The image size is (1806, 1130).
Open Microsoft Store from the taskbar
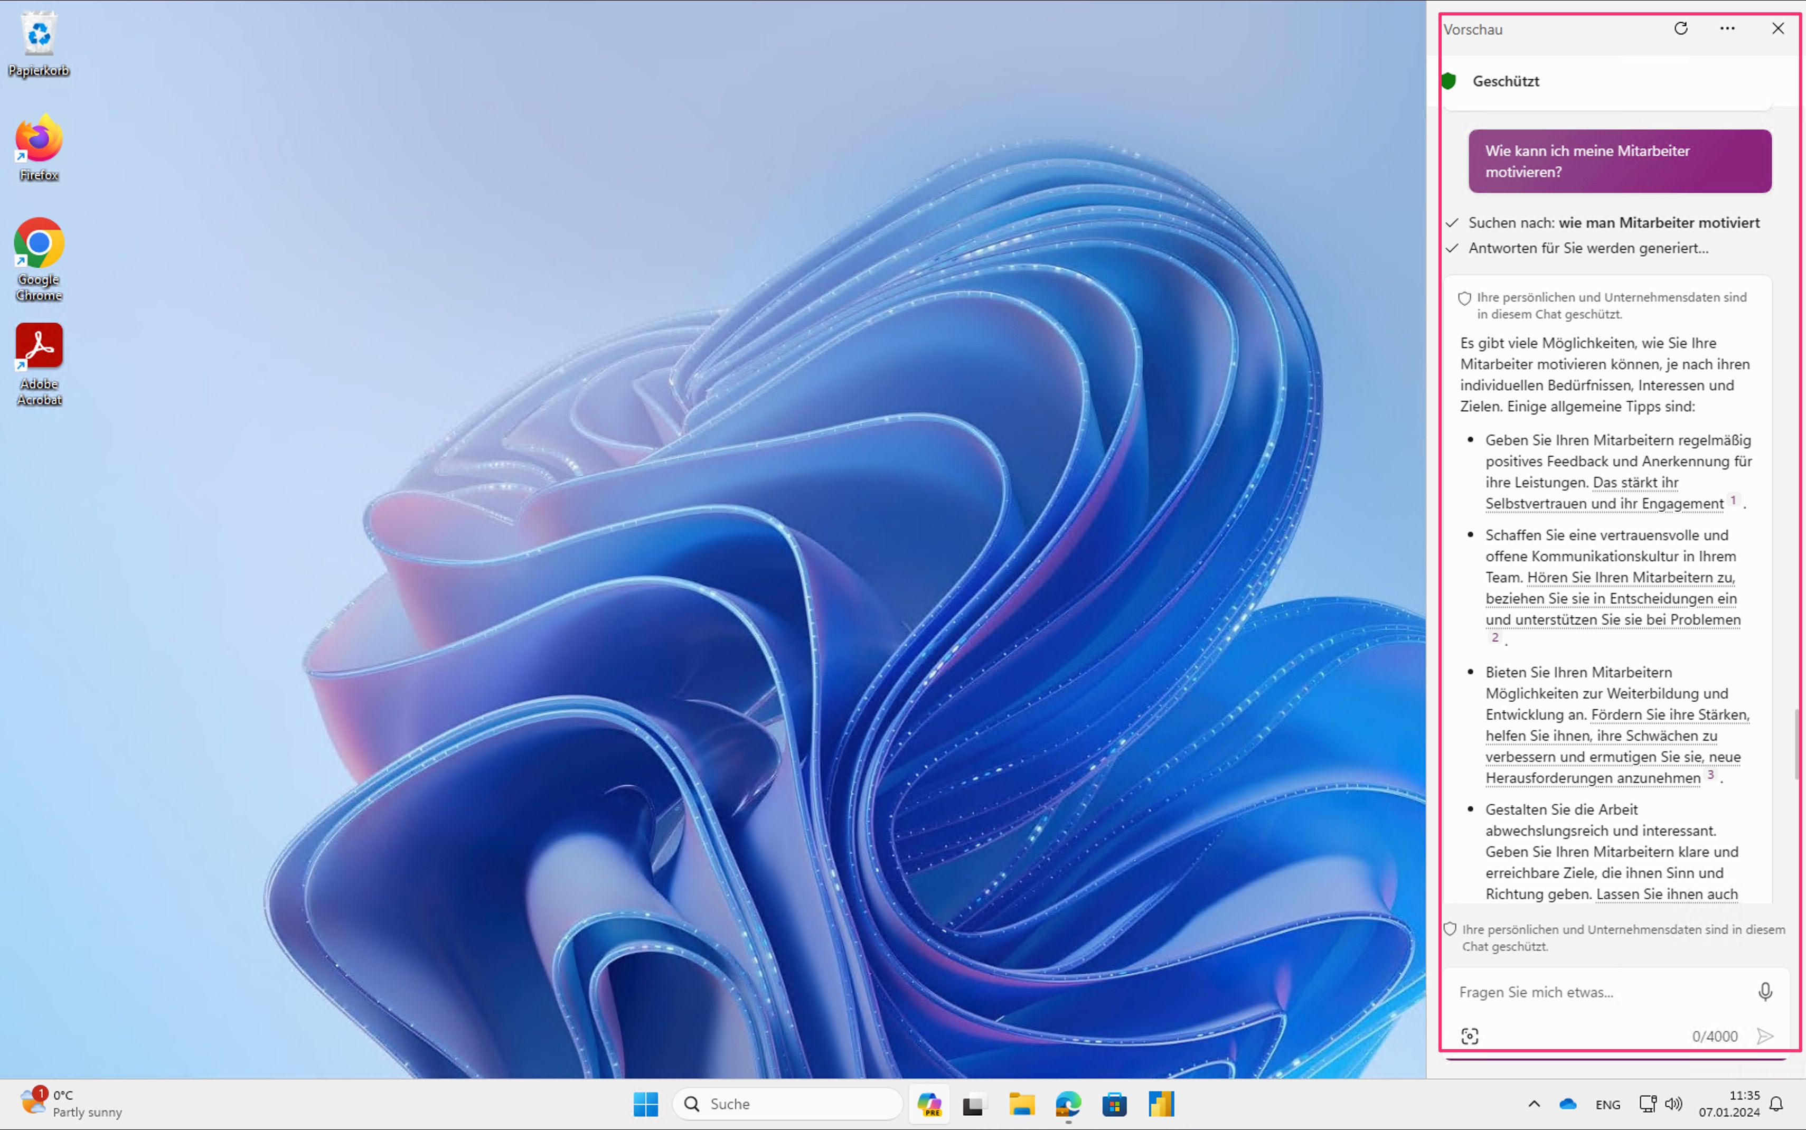point(1114,1104)
